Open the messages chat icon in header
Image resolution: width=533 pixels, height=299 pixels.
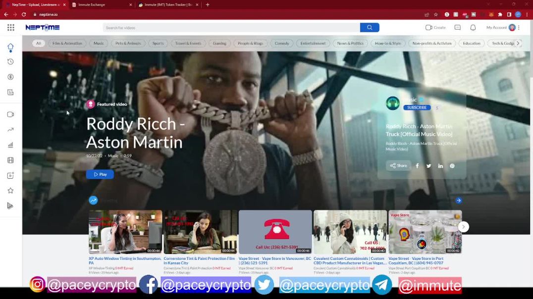458,28
